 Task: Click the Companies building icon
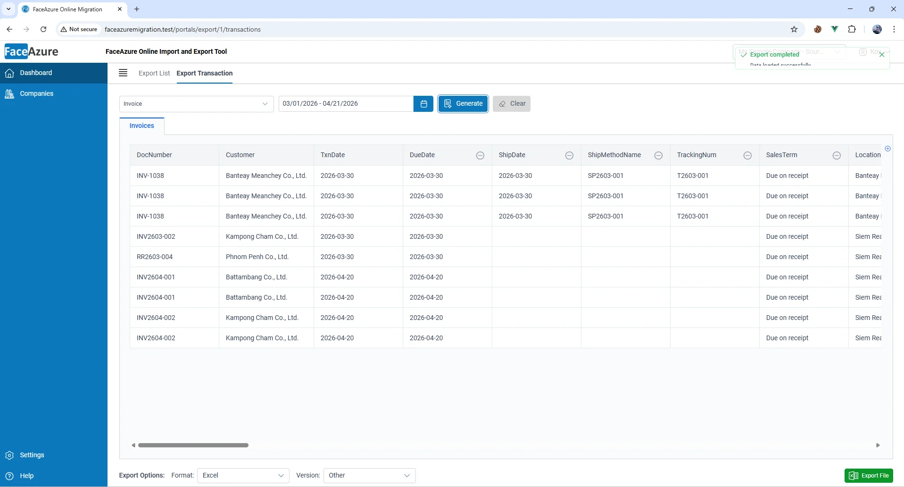(x=9, y=94)
